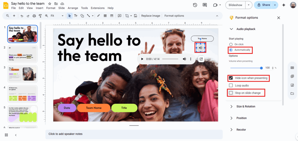Open the Slideshow dropdown arrow
Screen dimensions: 298x141
(248, 5)
